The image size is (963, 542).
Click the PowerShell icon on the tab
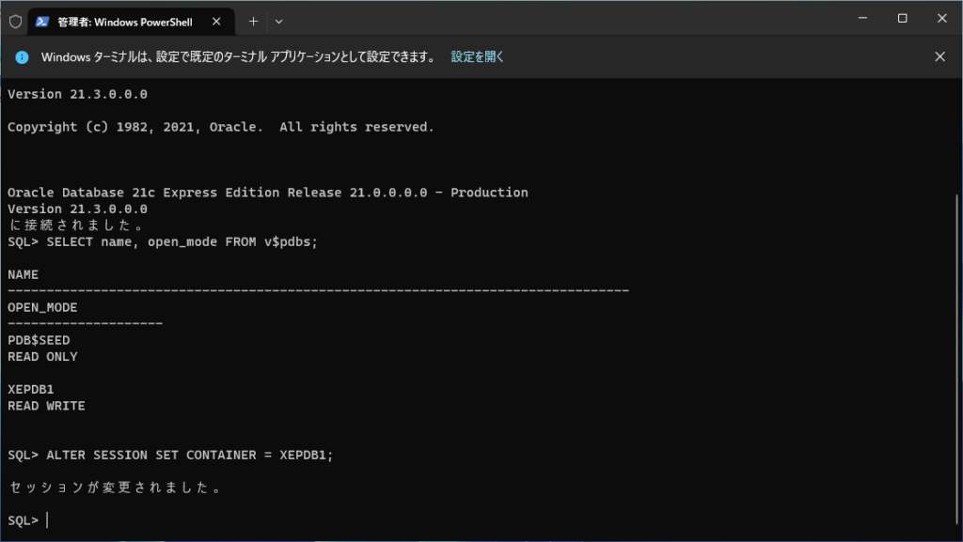[x=42, y=21]
